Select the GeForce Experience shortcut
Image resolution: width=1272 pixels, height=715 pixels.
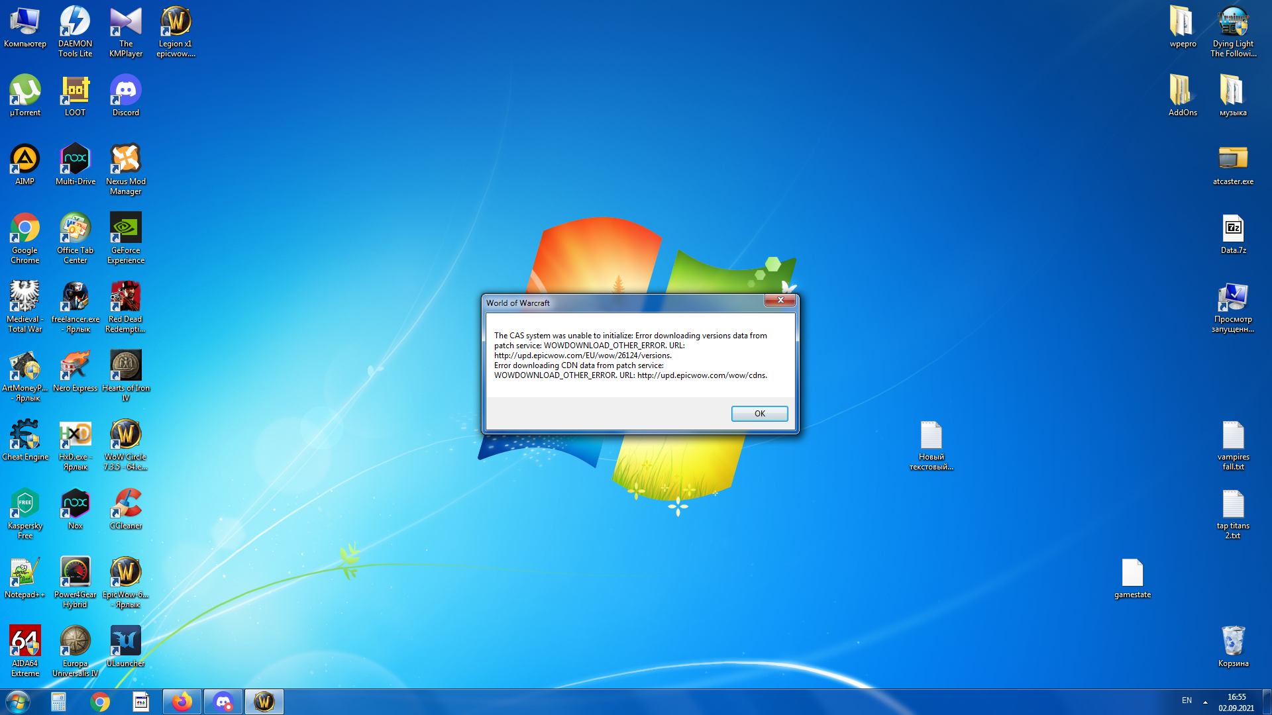(x=126, y=238)
